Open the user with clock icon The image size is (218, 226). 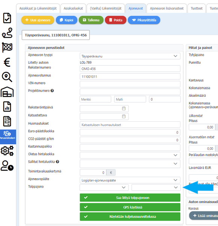pyautogui.click(x=7, y=166)
